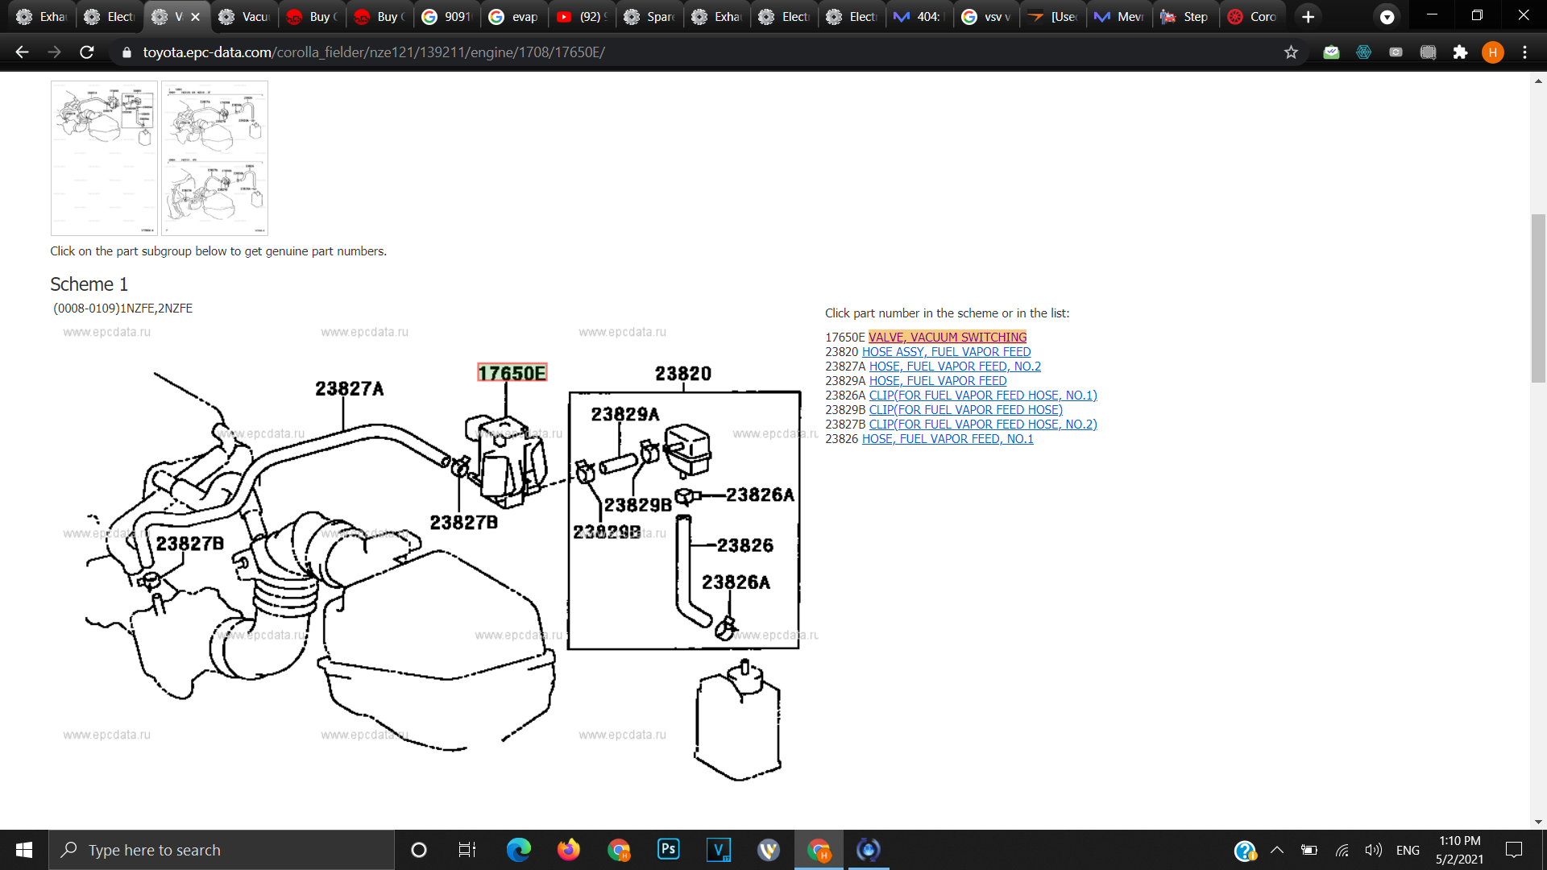Open HOSE, FUEL VAPOR FEED, NO.1 link
The height and width of the screenshot is (870, 1547).
coord(948,439)
